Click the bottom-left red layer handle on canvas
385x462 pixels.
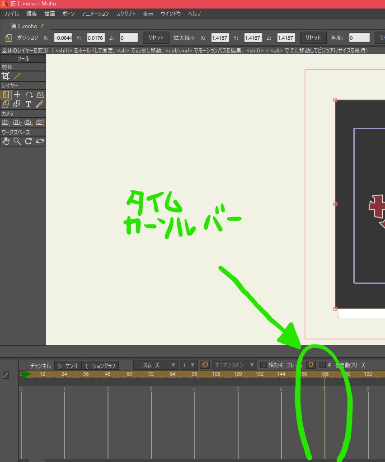[335, 308]
